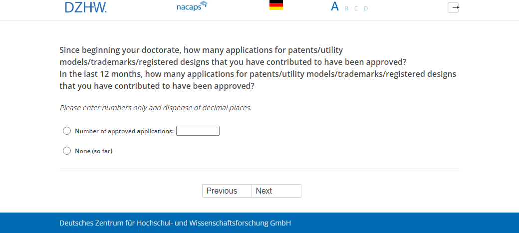Select the 'B' font size option
Viewport: 519px width, 233px height.
(347, 8)
